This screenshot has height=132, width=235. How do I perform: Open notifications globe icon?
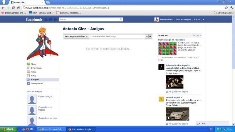pyautogui.click(x=55, y=19)
